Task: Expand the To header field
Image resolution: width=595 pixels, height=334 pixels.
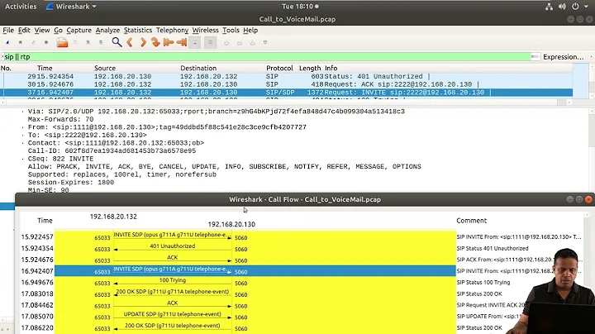Action: click(23, 136)
